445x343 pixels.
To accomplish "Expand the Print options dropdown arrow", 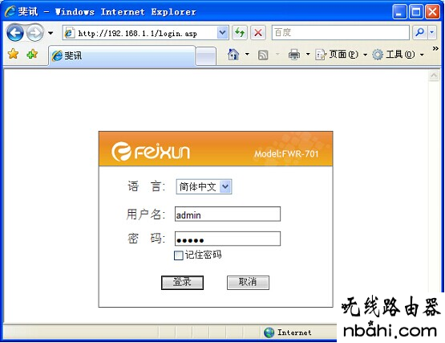I will (x=308, y=54).
